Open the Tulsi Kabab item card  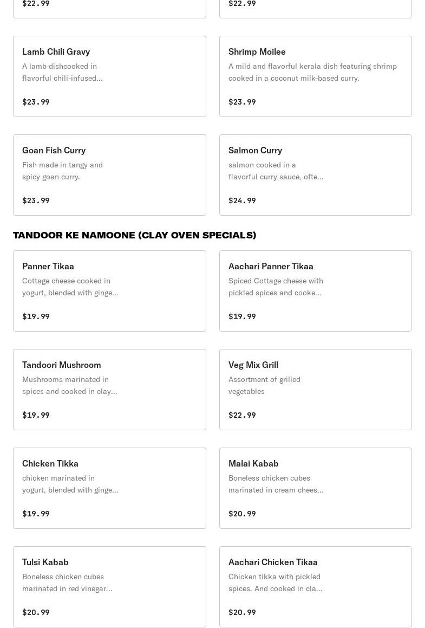pos(109,587)
